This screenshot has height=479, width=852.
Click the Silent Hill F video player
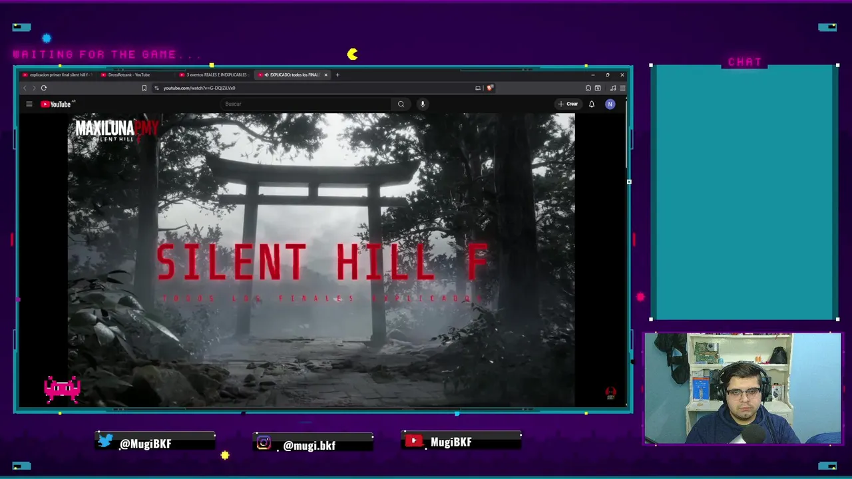coord(321,259)
